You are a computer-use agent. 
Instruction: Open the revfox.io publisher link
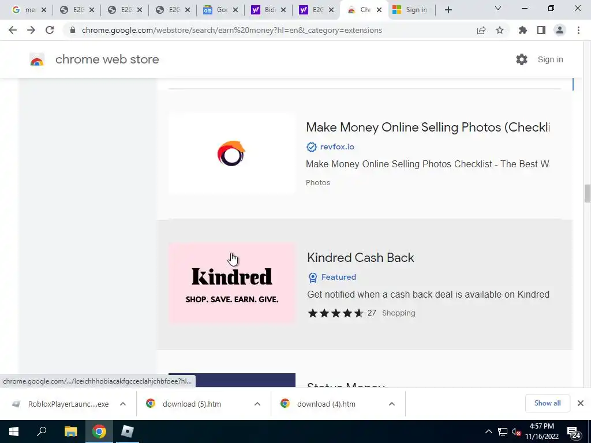click(337, 147)
